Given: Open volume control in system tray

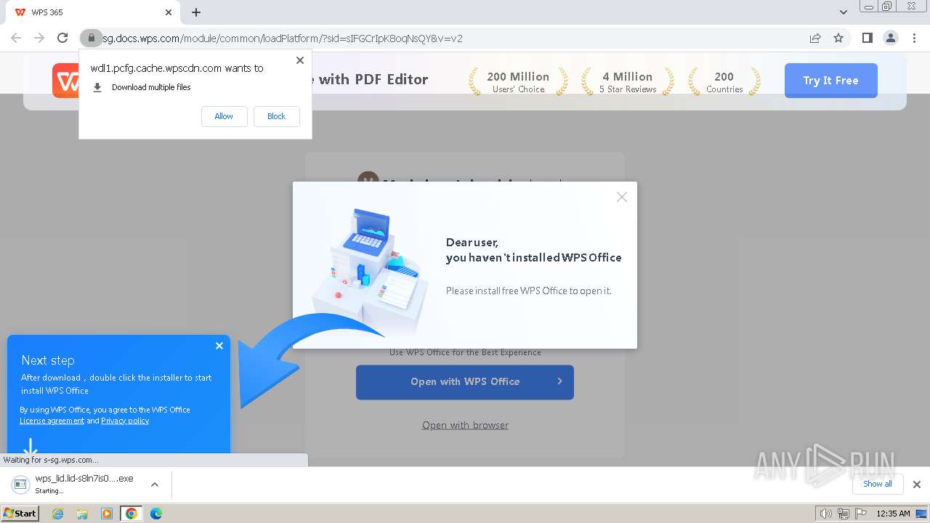Looking at the screenshot, I should click(826, 514).
